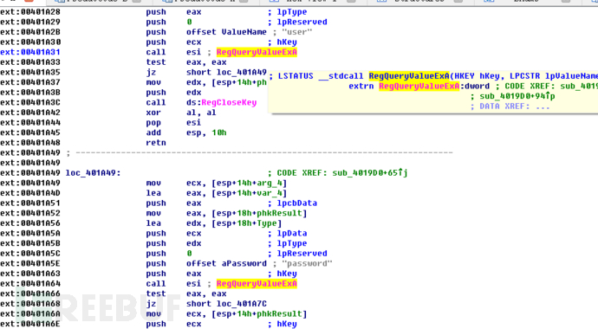598x329 pixels.
Task: Click operand [esp+18h+Type]
Action: pos(246,223)
